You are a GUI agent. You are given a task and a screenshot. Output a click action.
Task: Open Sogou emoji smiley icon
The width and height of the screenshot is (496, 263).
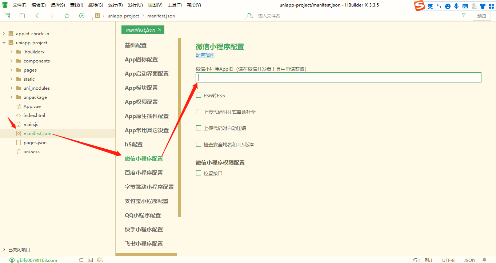[x=448, y=6]
